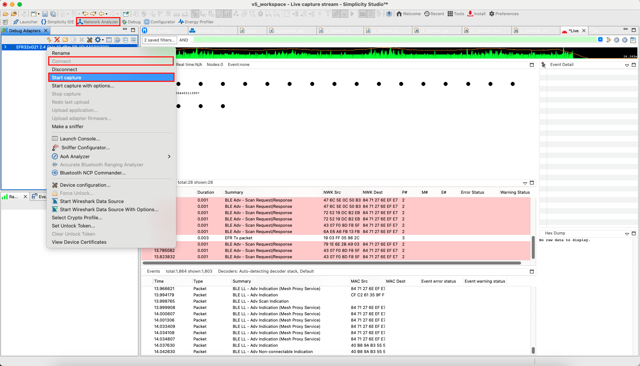Switch to the Simplicity IDE perspective
Viewport: 640px width, 366px height.
pyautogui.click(x=57, y=22)
